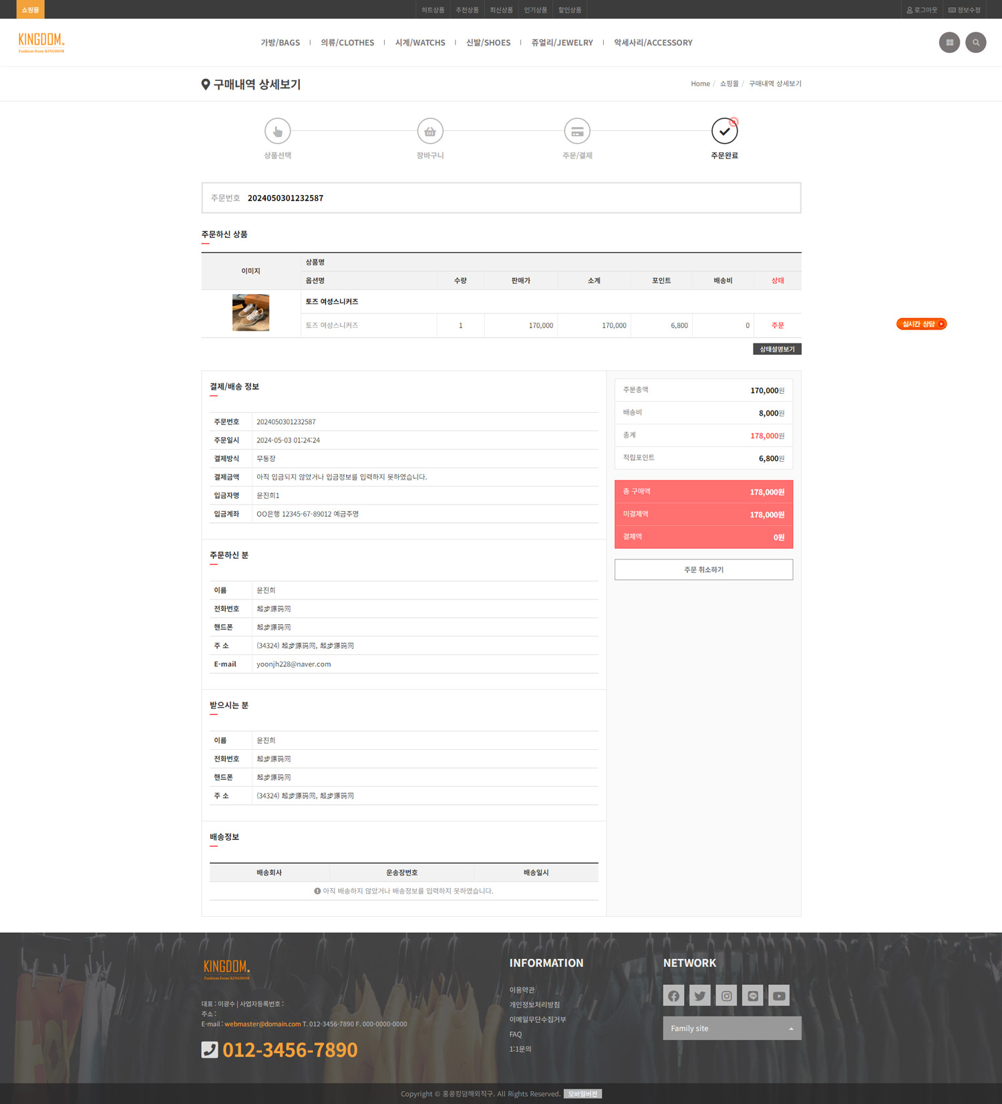Image resolution: width=1002 pixels, height=1104 pixels.
Task: Click the 적립포인트 6,800원 row
Action: pyautogui.click(x=703, y=458)
